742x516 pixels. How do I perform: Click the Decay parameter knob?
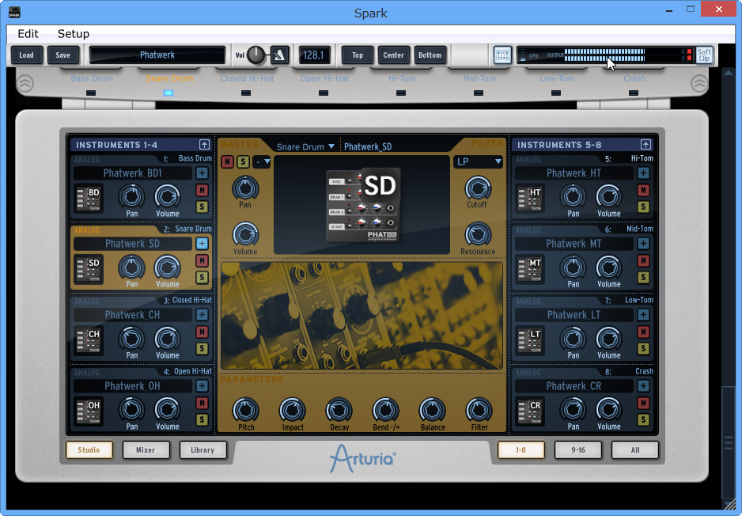click(339, 410)
